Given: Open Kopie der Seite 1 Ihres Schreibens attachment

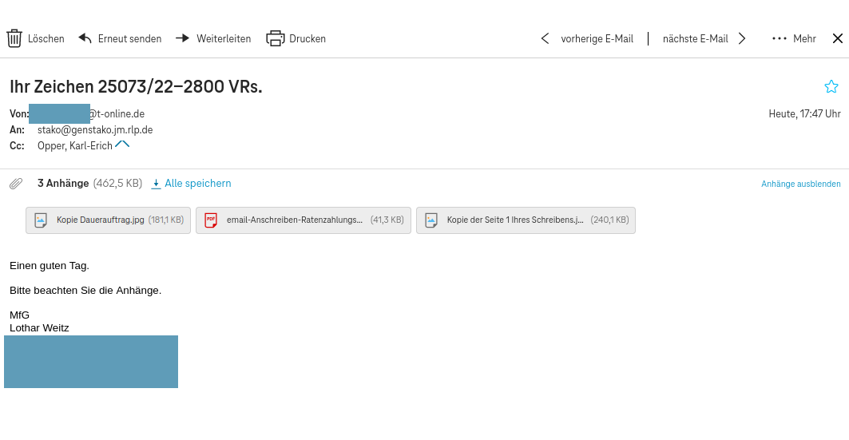Looking at the screenshot, I should (x=525, y=220).
